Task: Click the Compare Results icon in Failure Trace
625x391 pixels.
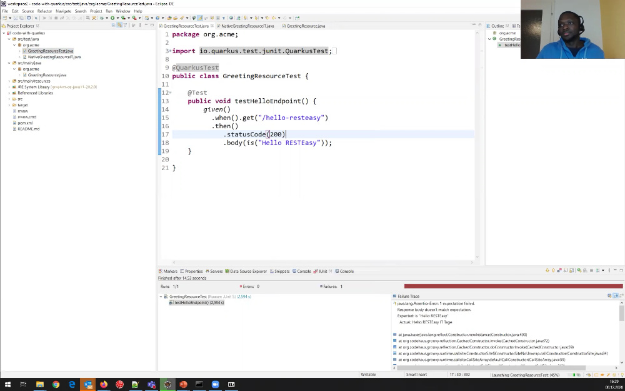Action: click(x=609, y=296)
